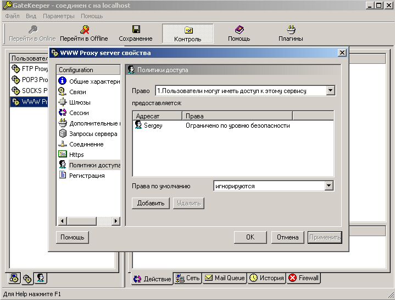Click Ограничено по уровню безопасности cell
Image resolution: width=395 pixels, height=300 pixels.
coord(237,126)
